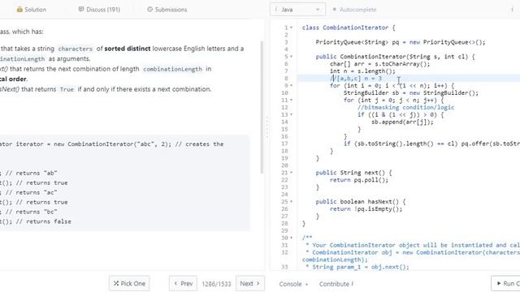Click 'public boolean hasNext() {' line
This screenshot has width=520, height=292.
(361, 202)
